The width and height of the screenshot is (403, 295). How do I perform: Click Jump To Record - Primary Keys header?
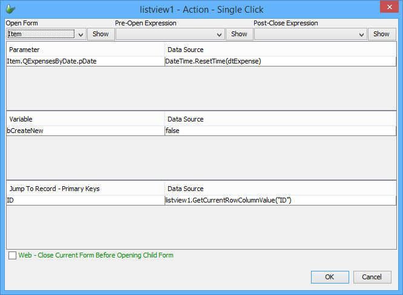coord(85,189)
